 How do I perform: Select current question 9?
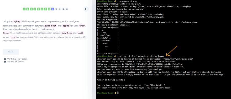pyautogui.click(x=52, y=9)
